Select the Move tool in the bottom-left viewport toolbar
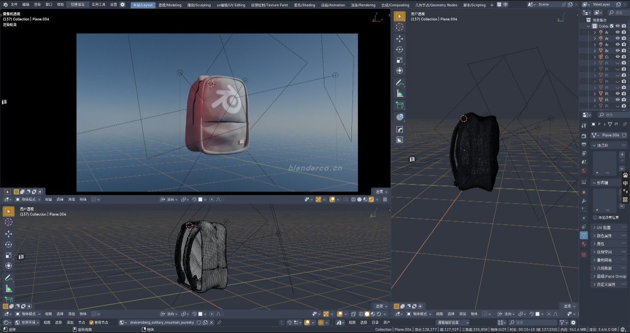Viewport: 630px width, 333px height. point(8,234)
